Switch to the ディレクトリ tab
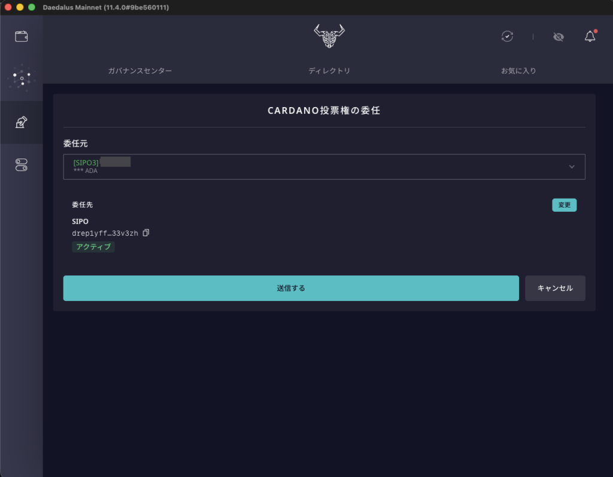Screen dimensions: 613x477 329,71
